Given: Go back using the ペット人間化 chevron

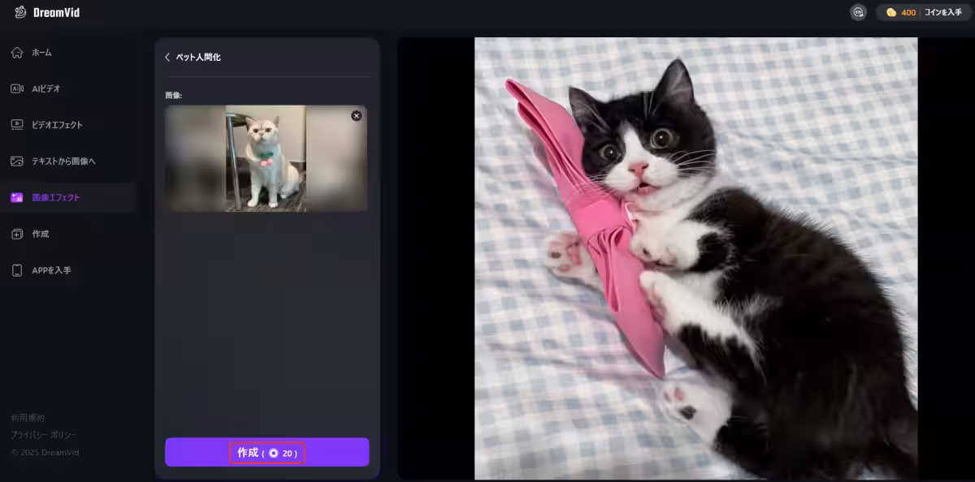Looking at the screenshot, I should (167, 58).
